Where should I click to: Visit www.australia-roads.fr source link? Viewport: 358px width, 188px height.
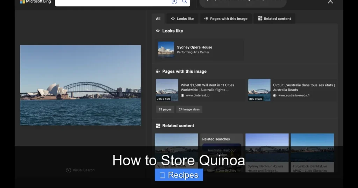(294, 95)
